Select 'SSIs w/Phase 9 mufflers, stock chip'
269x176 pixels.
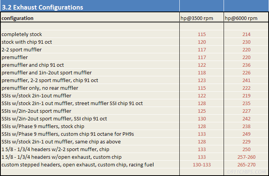(x=43, y=126)
